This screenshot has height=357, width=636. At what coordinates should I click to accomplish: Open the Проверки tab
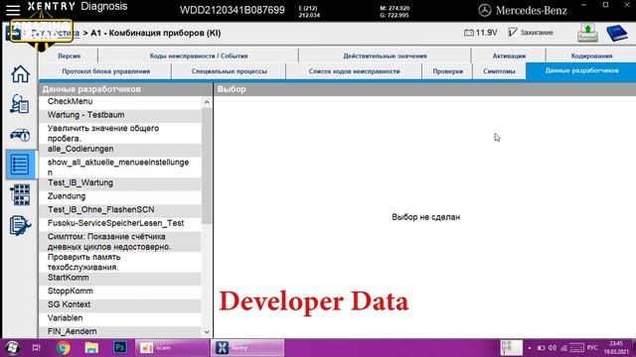pos(447,71)
